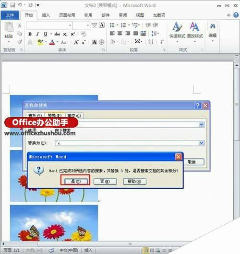The image size is (240, 254).
Task: Toggle Superscript formatting
Action: pos(72,34)
